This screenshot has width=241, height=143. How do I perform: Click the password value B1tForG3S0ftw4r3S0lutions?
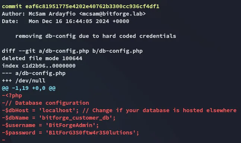point(91,133)
